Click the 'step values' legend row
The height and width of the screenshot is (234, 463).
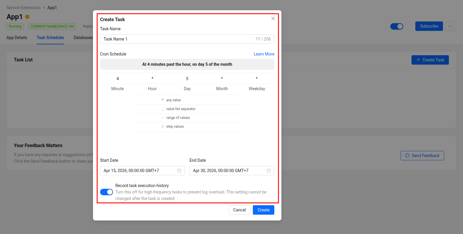point(187,127)
